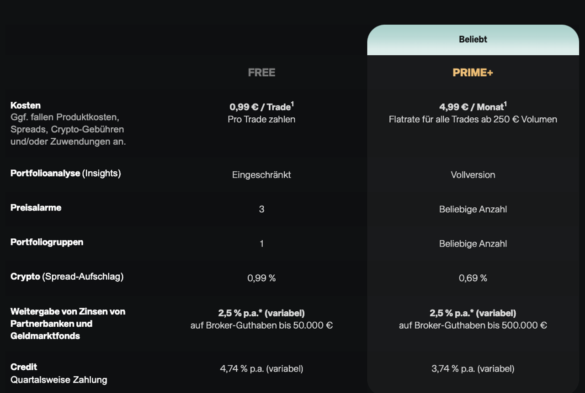Click the 0,99 % crypto spread value
Viewport: 585px width, 393px height.
pos(261,278)
